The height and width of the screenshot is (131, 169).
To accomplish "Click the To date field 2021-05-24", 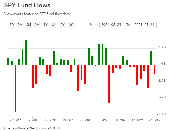I will click(x=144, y=25).
